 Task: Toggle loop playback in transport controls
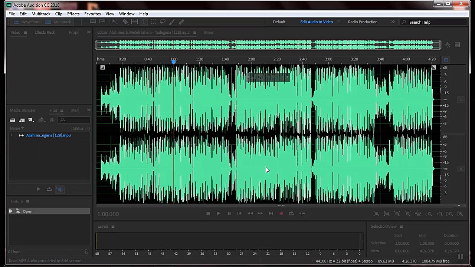click(x=292, y=214)
